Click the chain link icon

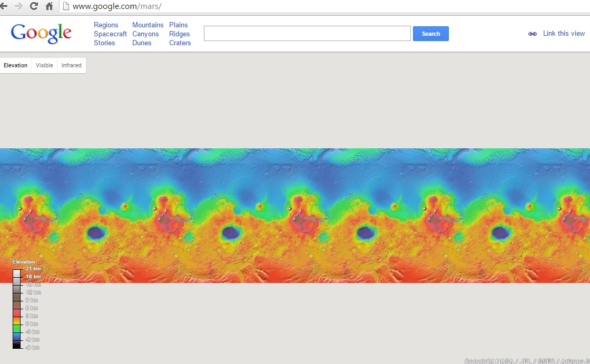tap(532, 34)
